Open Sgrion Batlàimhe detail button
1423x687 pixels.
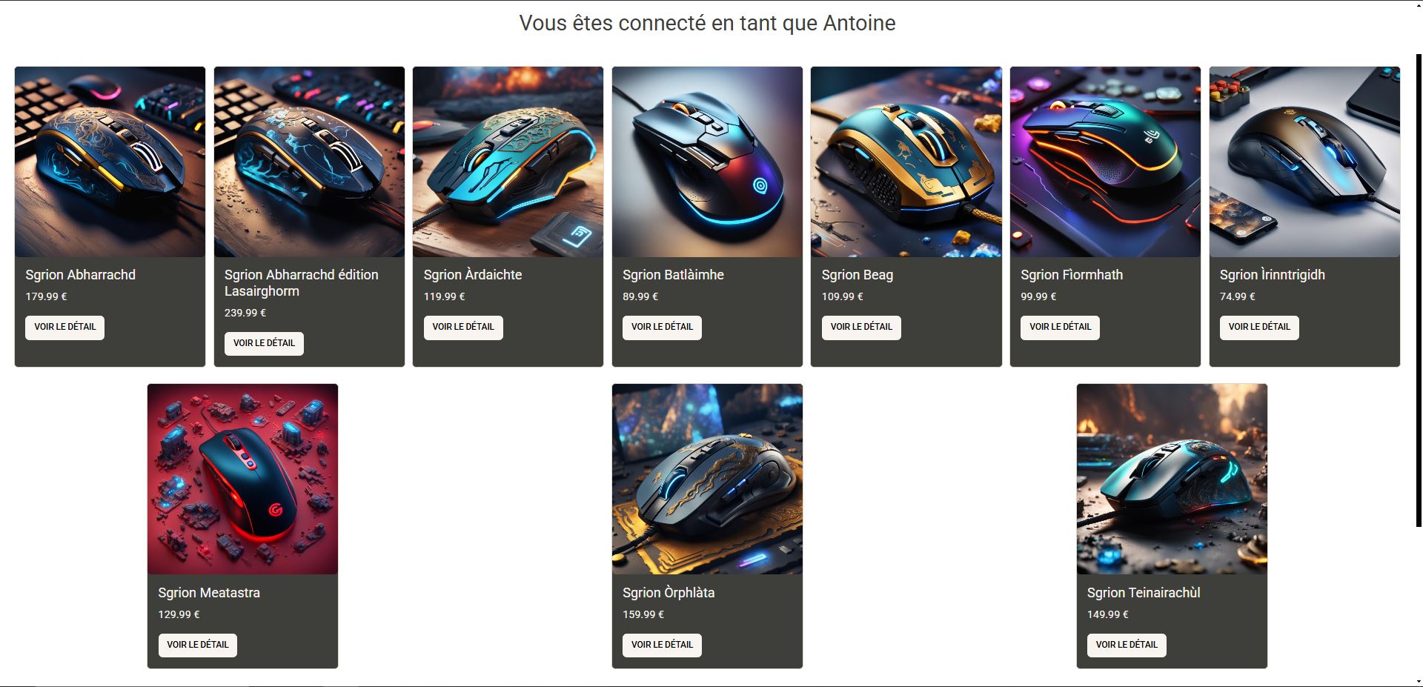[662, 327]
